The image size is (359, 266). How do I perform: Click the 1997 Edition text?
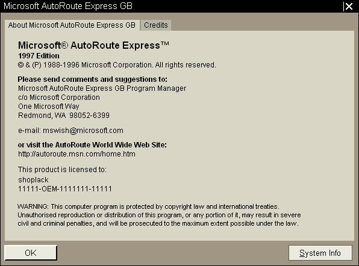tap(39, 56)
